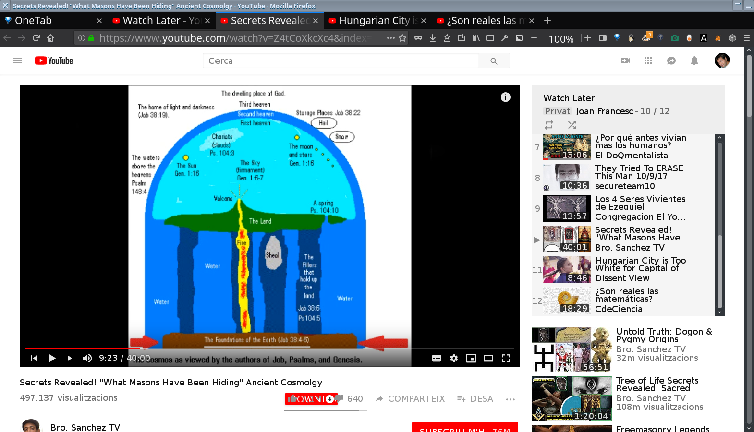Click the red DOWNLOAD overlay button
This screenshot has width=754, height=432.
pyautogui.click(x=311, y=399)
